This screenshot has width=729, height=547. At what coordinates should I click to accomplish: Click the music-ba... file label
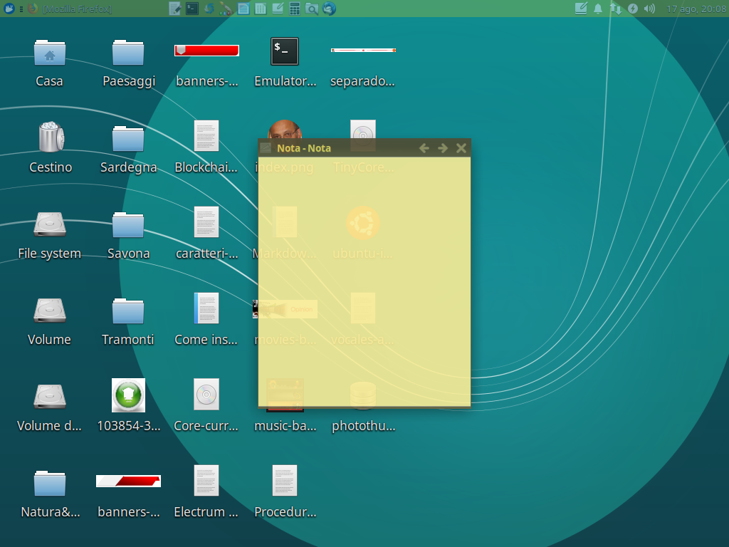285,426
